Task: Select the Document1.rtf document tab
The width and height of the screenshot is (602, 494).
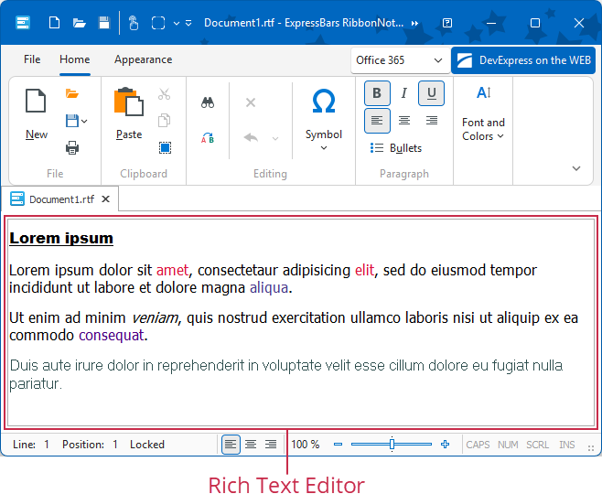Action: pos(59,199)
